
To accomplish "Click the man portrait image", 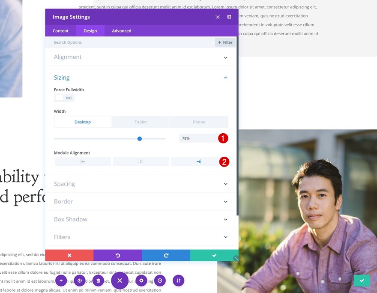I will coord(308,212).
